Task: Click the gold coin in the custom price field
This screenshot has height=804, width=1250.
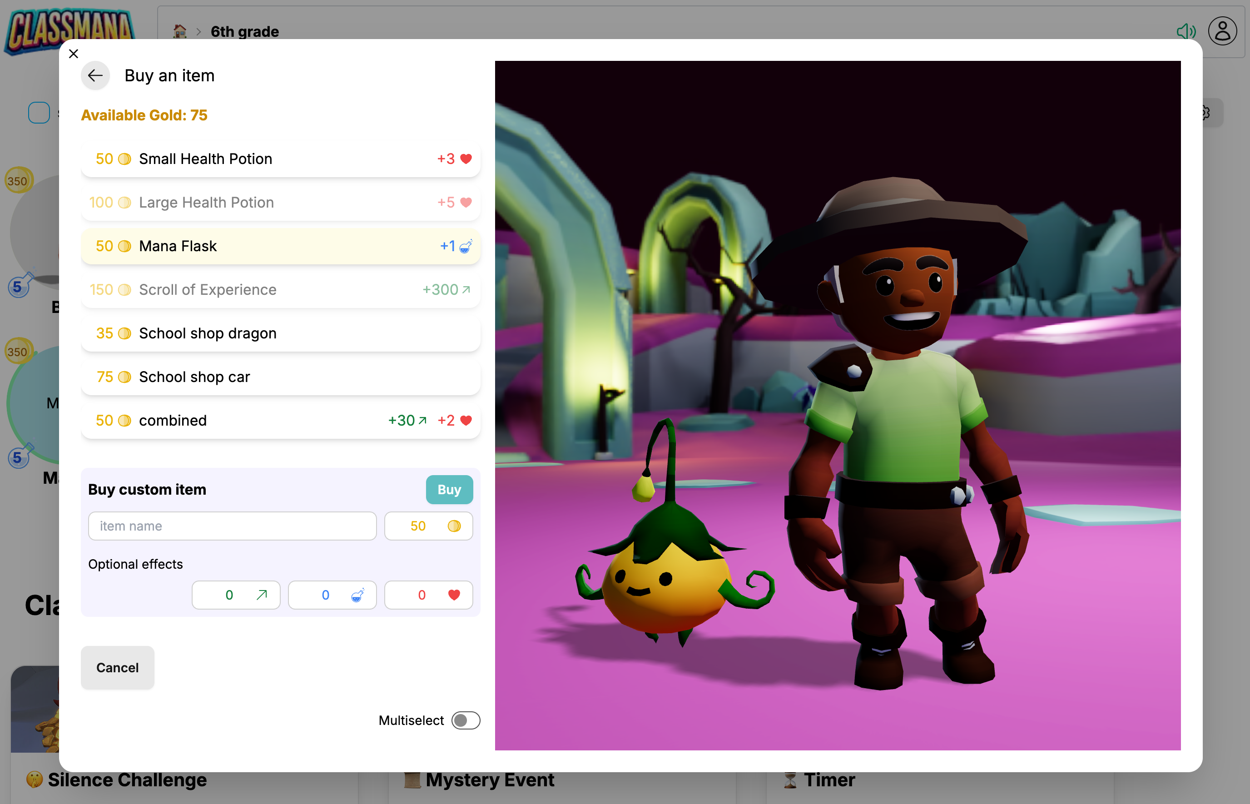Action: 454,526
